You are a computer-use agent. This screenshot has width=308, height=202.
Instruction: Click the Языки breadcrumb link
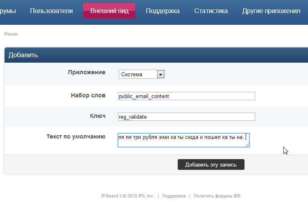11,34
